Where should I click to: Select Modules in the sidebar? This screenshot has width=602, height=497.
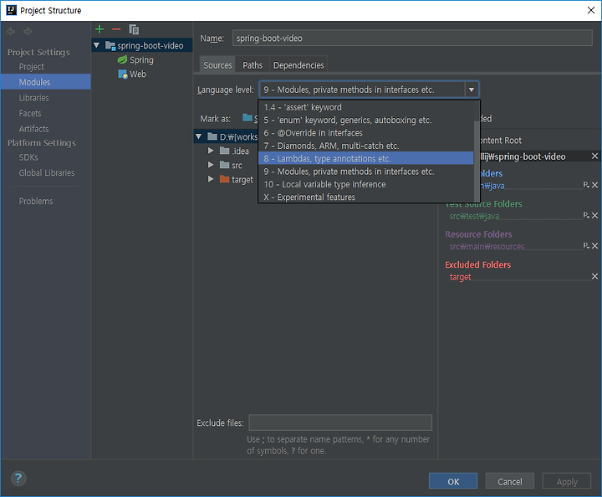coord(45,82)
